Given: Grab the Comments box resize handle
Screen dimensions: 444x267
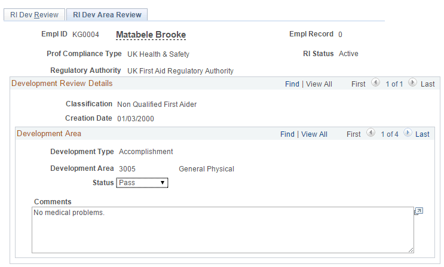Looking at the screenshot, I should 411,250.
